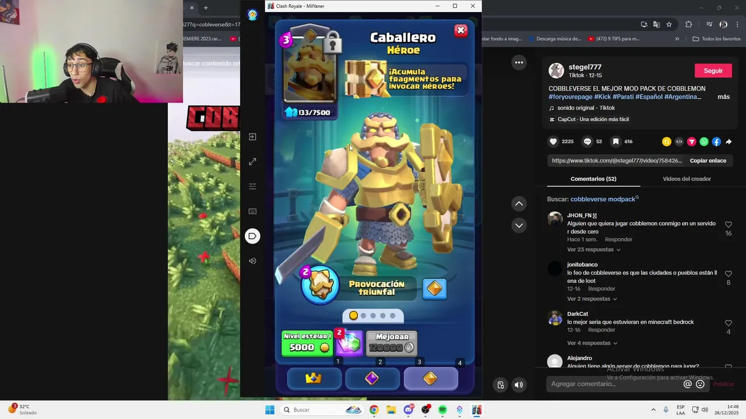Switch to Comentarios (52) tab
746x419 pixels.
pyautogui.click(x=593, y=179)
